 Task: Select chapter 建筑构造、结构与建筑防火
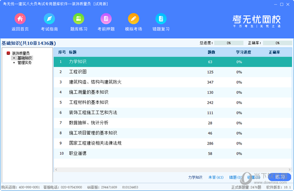(172, 82)
